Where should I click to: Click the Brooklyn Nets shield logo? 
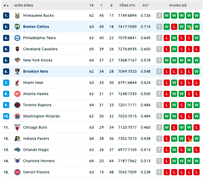point(17,71)
